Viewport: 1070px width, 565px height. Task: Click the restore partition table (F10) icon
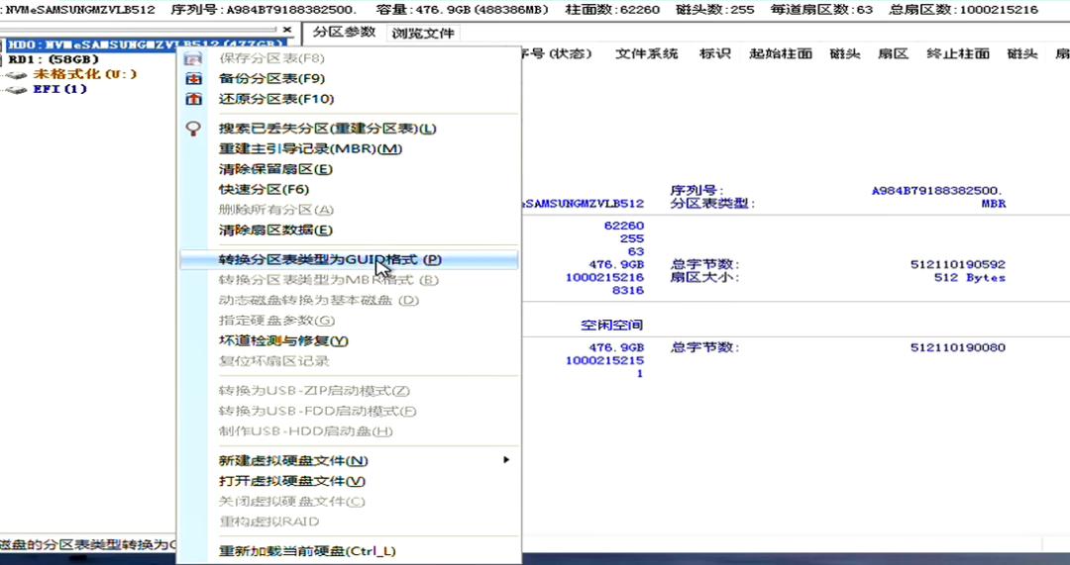[194, 100]
